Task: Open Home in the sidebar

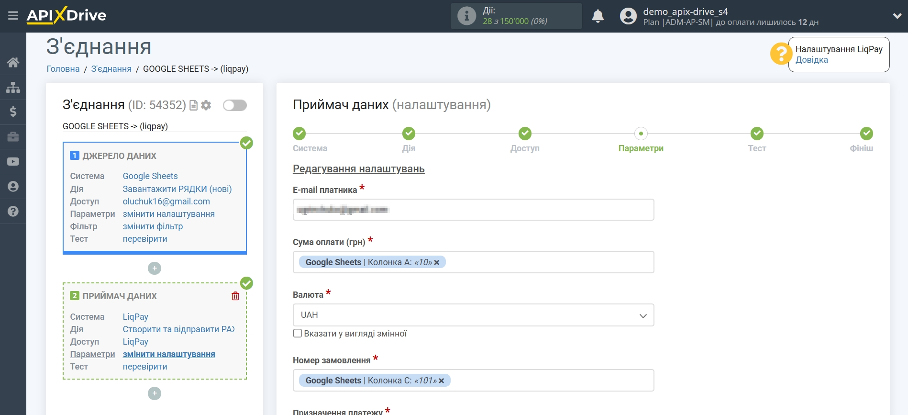Action: (x=13, y=62)
